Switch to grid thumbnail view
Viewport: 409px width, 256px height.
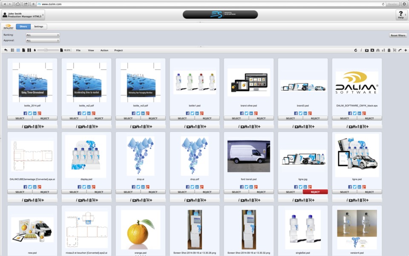click(18, 50)
